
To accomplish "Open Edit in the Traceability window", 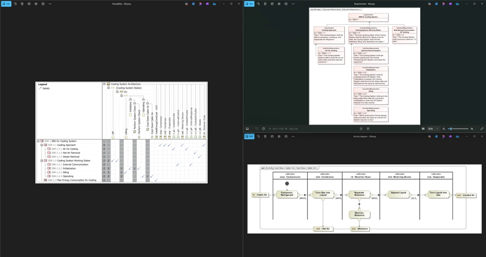I will (6, 4).
